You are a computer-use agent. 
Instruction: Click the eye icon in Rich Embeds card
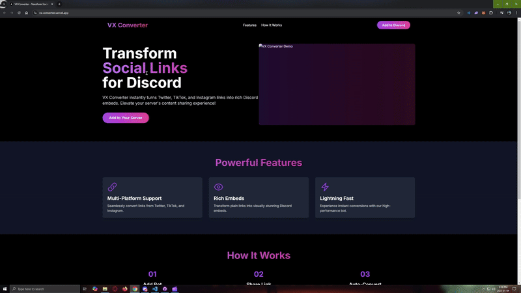pos(218,187)
